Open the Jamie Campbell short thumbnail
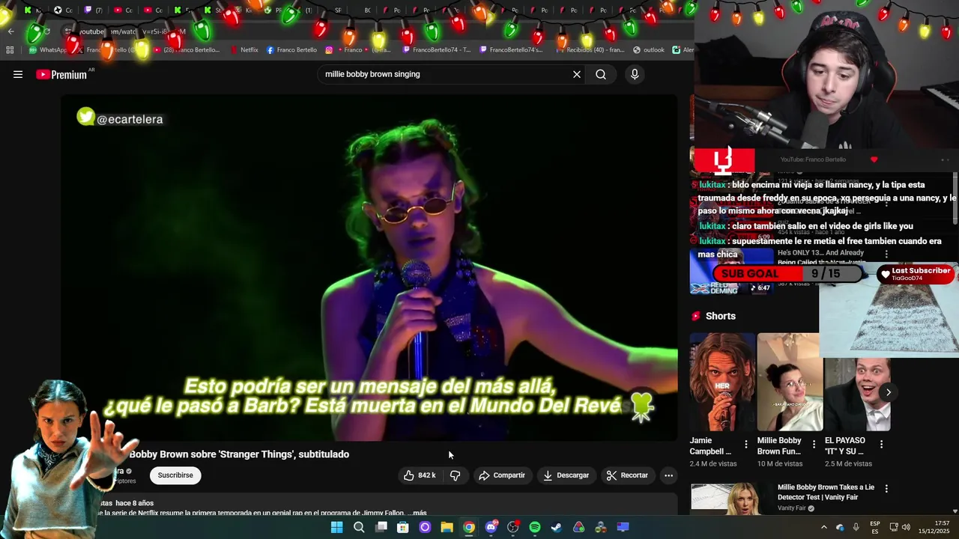Screen dimensions: 959x539 coord(722,383)
